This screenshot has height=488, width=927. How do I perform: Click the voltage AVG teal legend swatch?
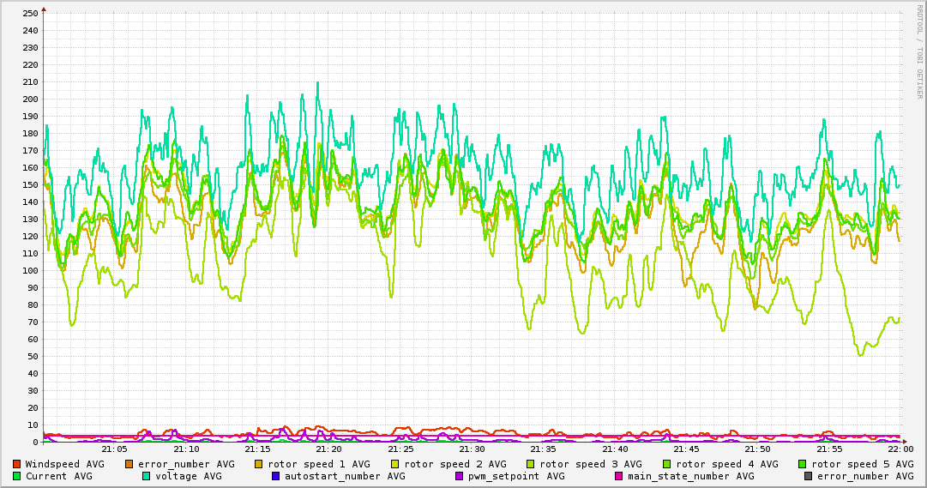tap(146, 476)
